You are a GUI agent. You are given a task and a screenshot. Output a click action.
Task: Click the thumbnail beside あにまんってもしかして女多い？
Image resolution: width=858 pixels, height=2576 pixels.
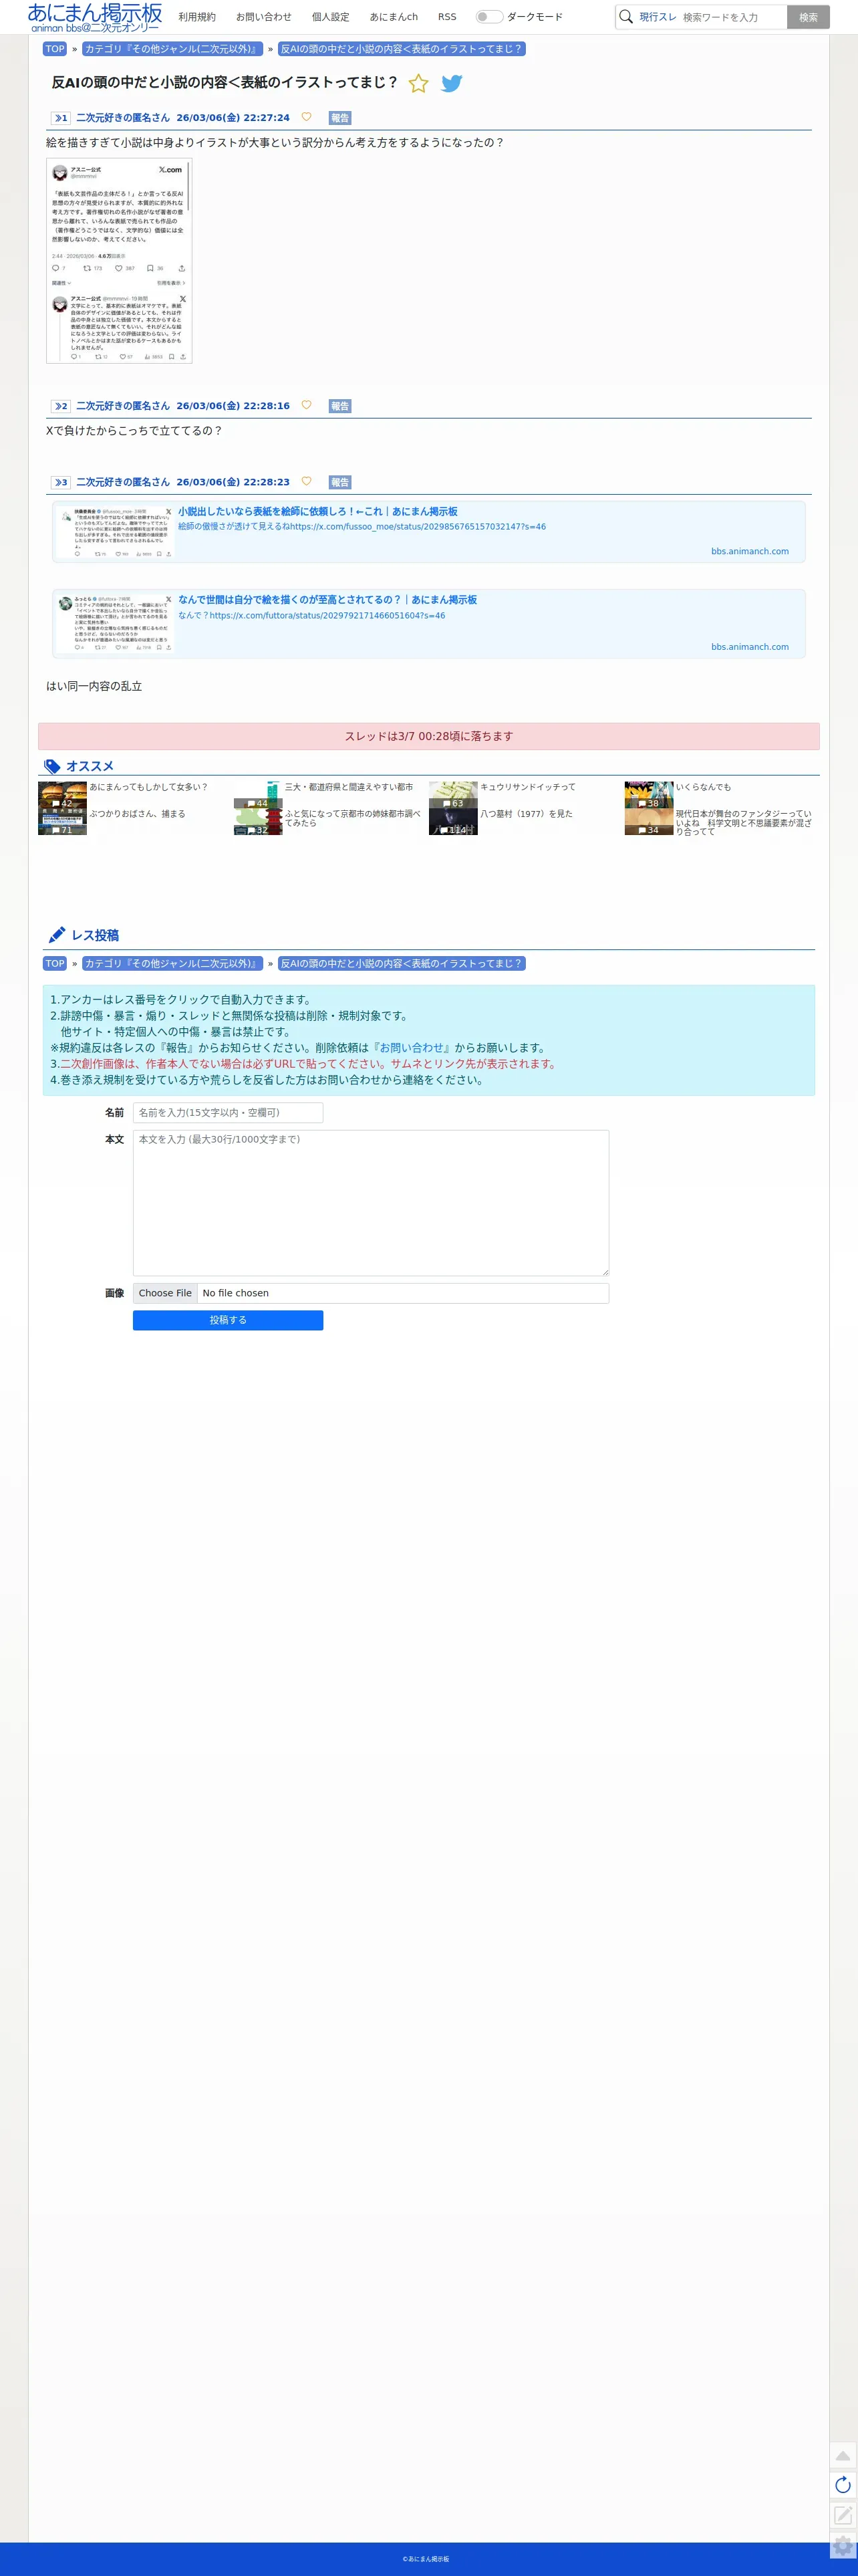[63, 795]
